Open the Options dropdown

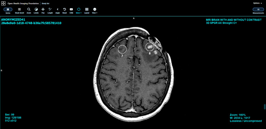tap(258, 3)
